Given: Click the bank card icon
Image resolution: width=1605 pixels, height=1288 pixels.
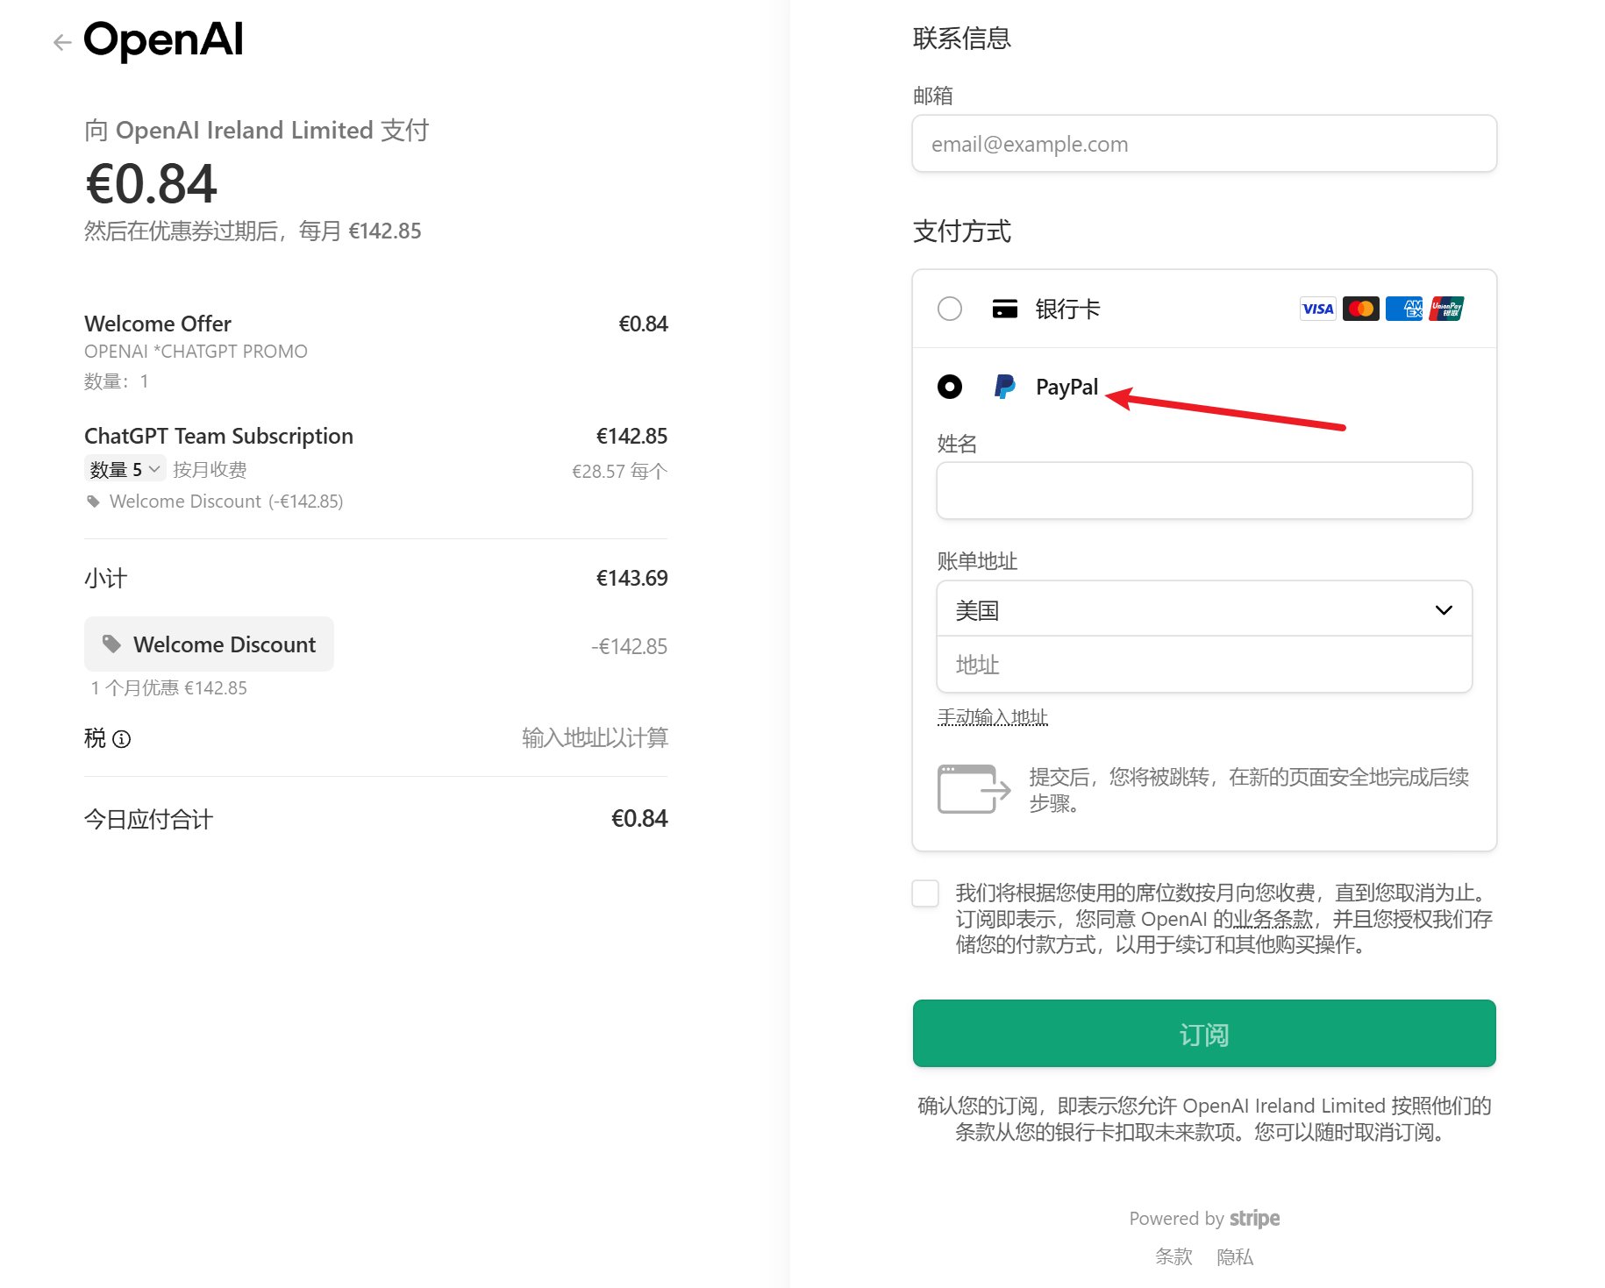Looking at the screenshot, I should 1005,309.
